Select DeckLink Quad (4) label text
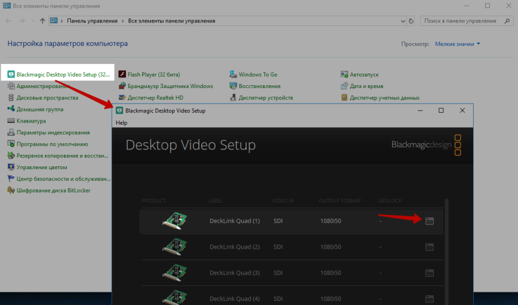This screenshot has height=305, width=518. (x=235, y=299)
